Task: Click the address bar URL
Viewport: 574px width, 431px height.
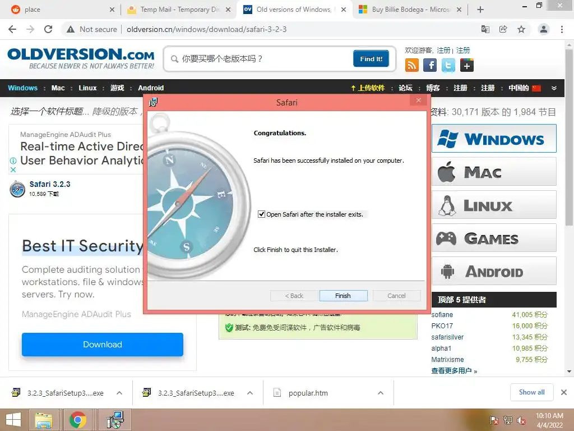Action: (206, 29)
